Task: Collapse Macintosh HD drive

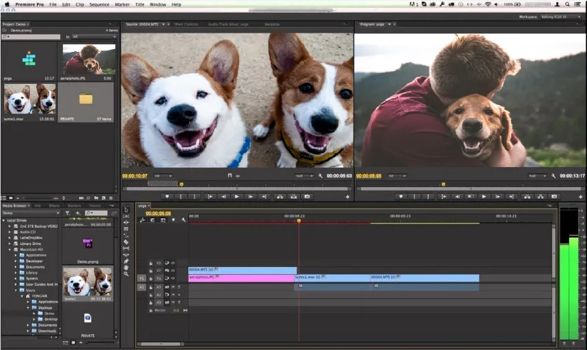Action: tap(10, 249)
